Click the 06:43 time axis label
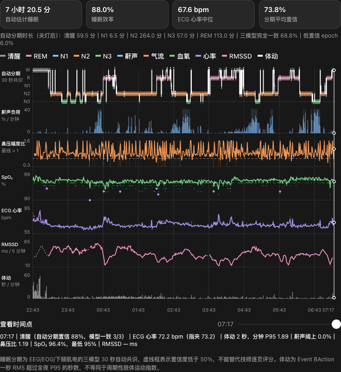Image resolution: width=341 pixels, height=372 pixels. point(314,310)
